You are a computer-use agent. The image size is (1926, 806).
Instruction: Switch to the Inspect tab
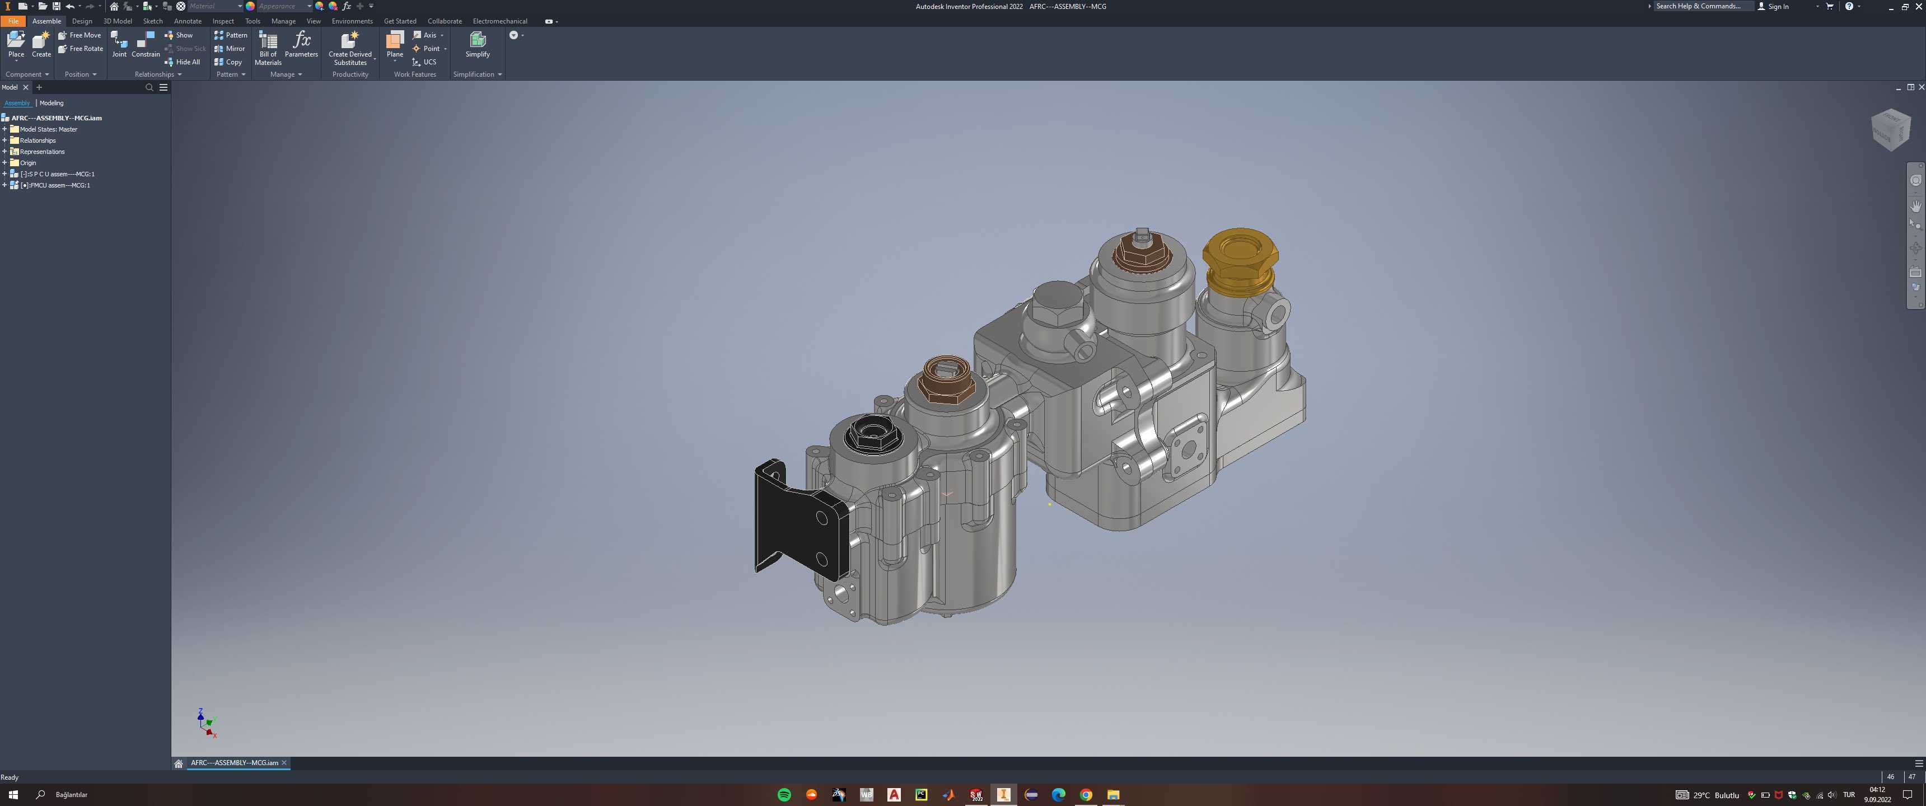[x=223, y=21]
